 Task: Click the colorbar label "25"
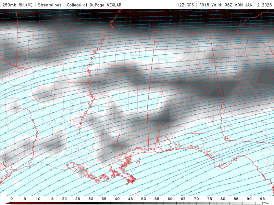point(78,199)
